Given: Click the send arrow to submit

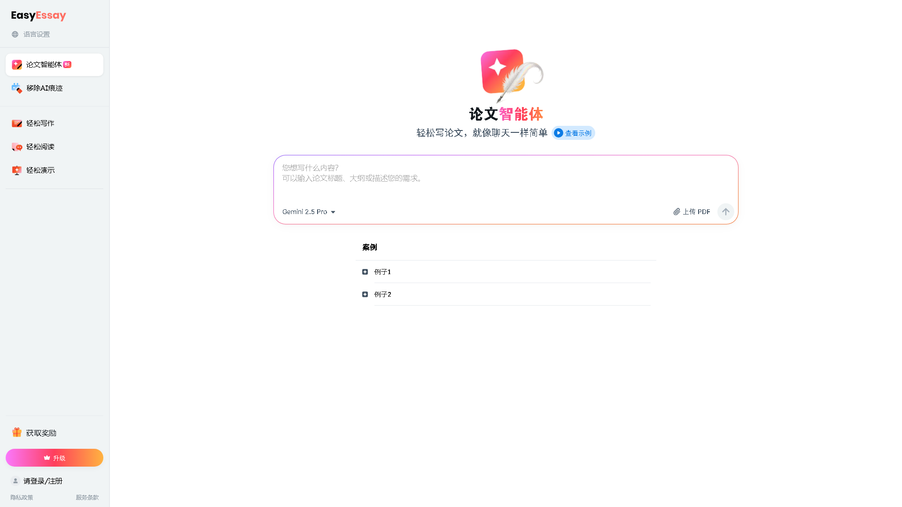Looking at the screenshot, I should (725, 212).
